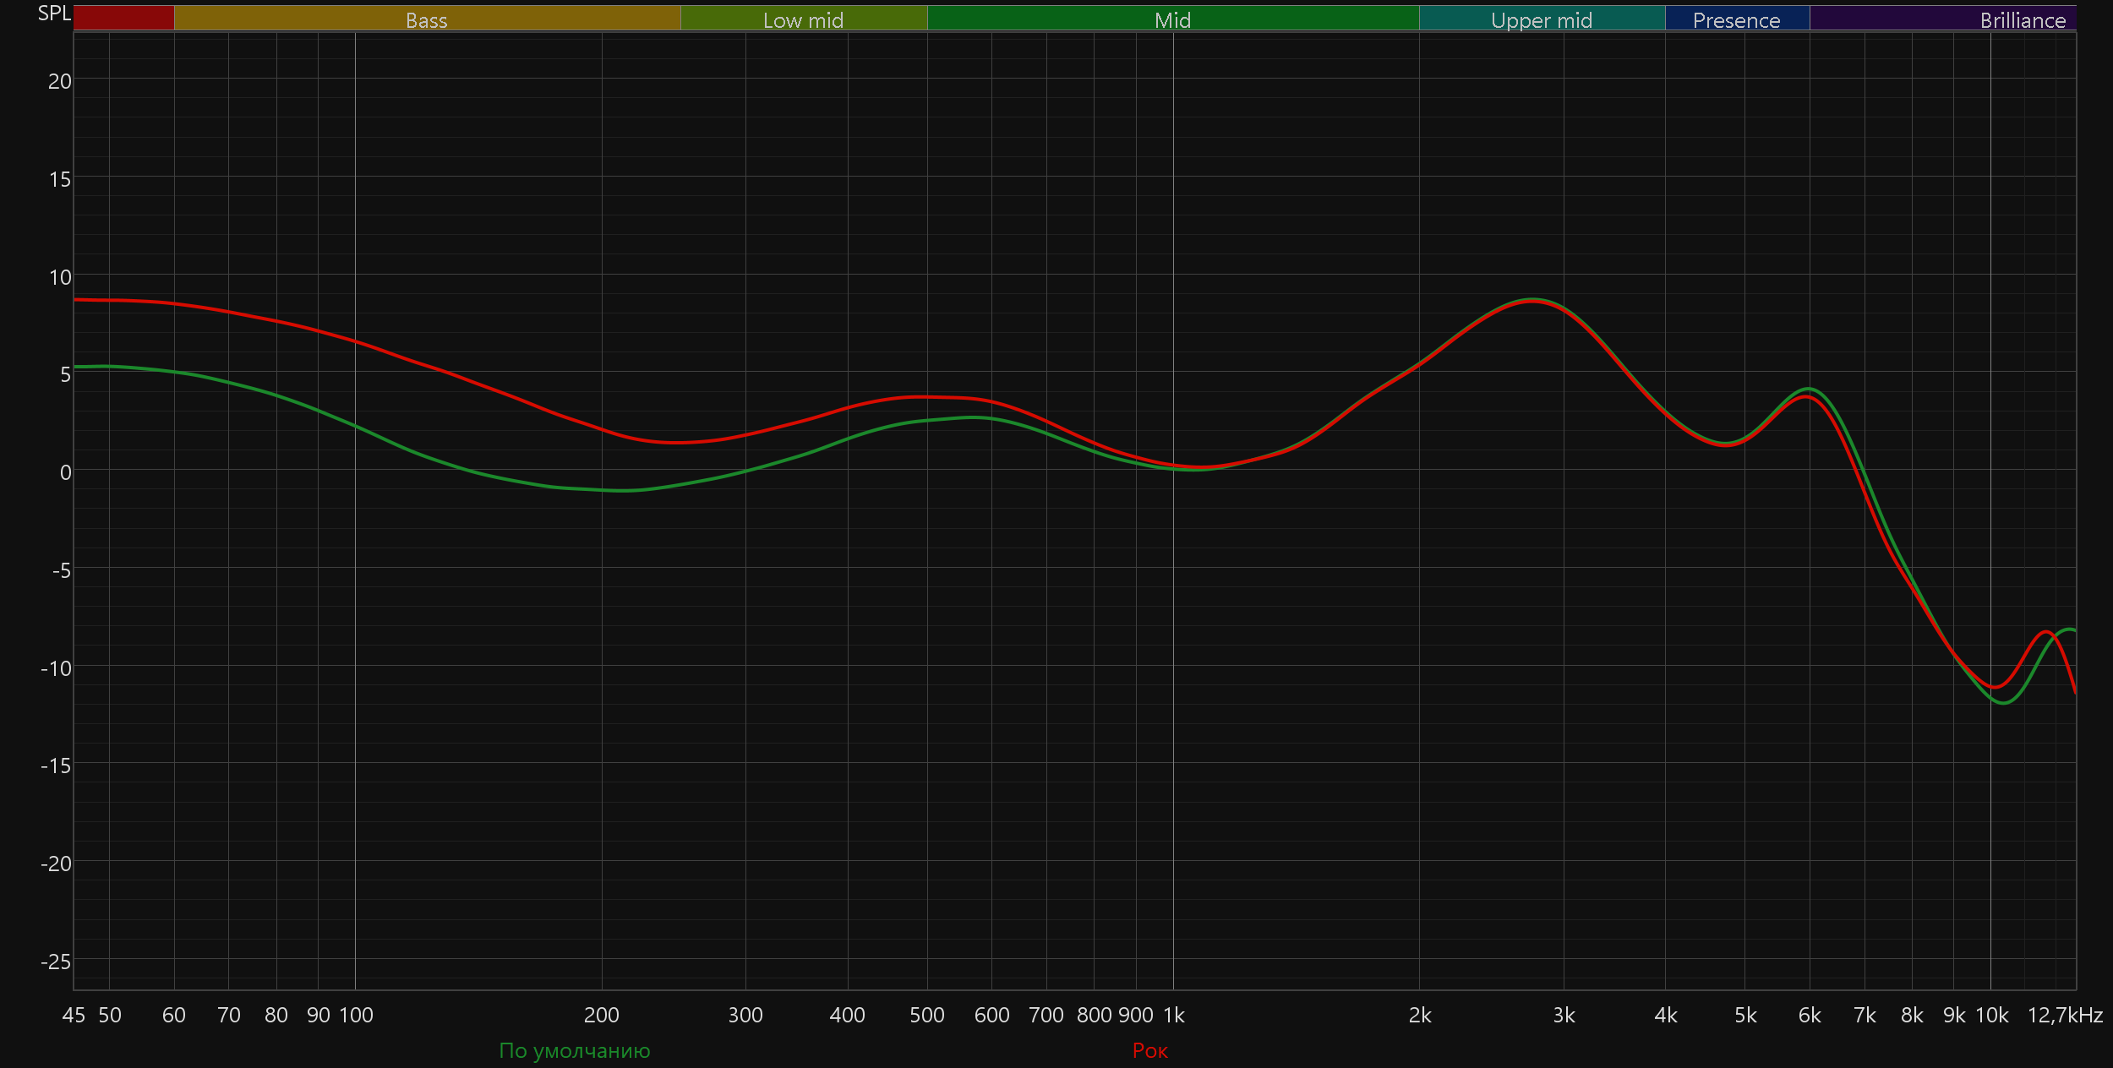Click the 500 Hz frequency axis label
This screenshot has height=1068, width=2113.
click(927, 1015)
